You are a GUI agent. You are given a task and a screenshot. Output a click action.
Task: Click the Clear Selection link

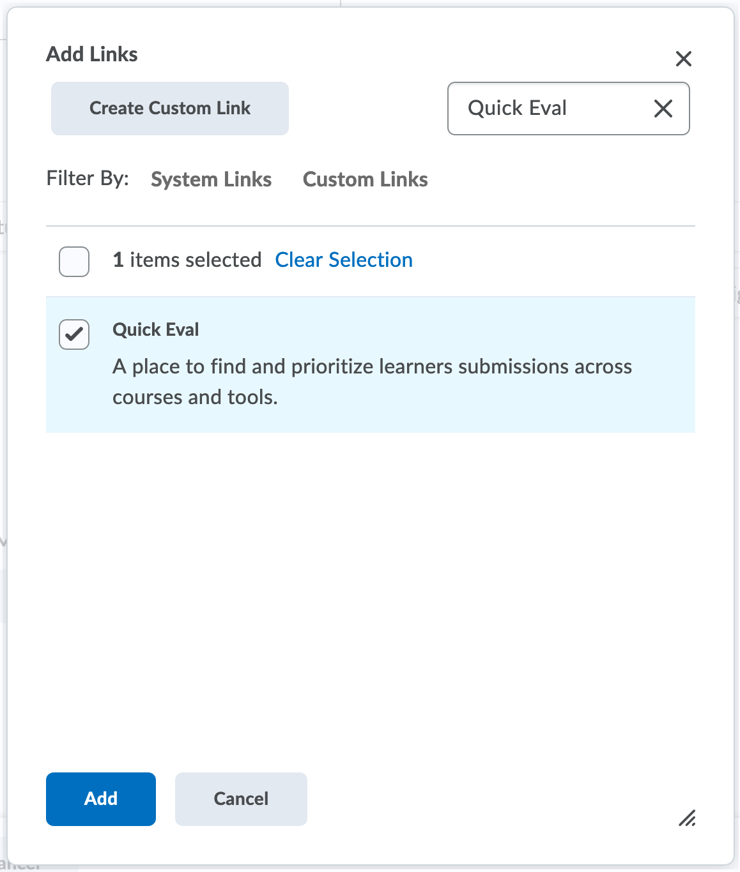(344, 260)
